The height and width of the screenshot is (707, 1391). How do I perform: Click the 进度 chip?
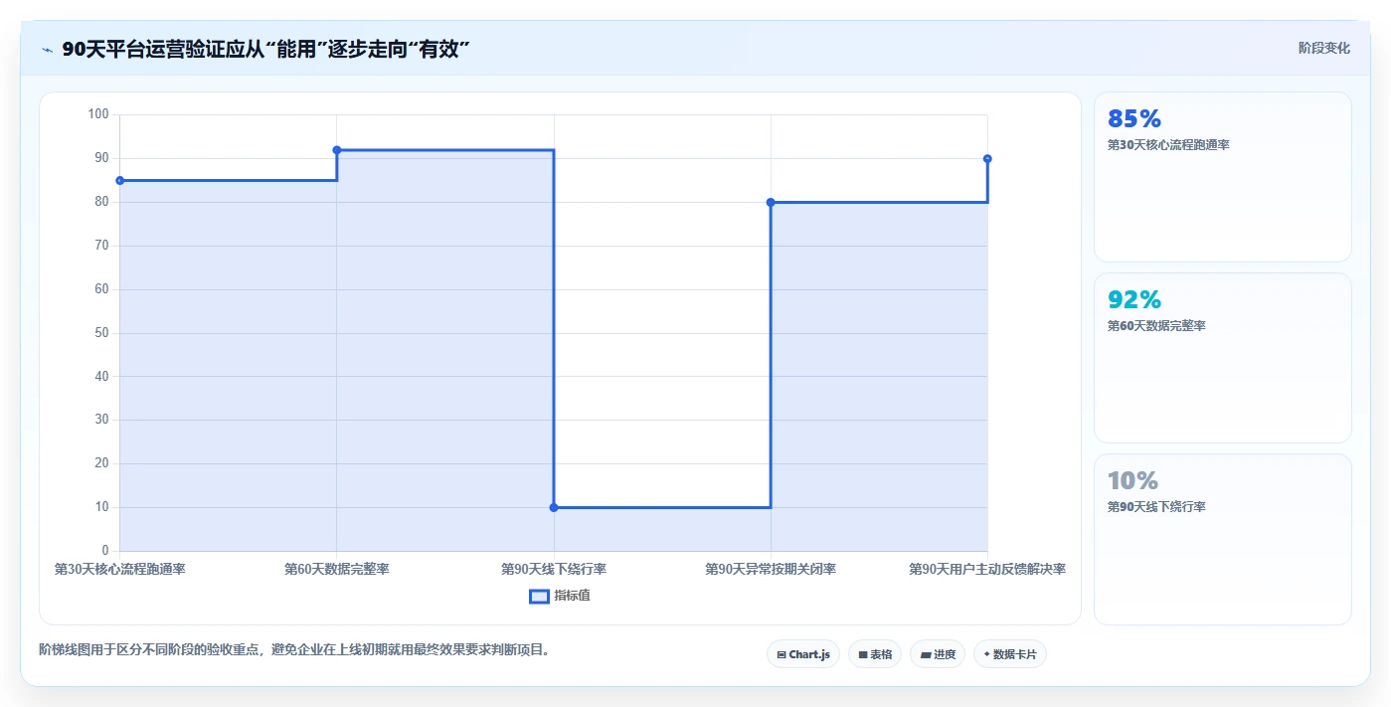coord(938,654)
